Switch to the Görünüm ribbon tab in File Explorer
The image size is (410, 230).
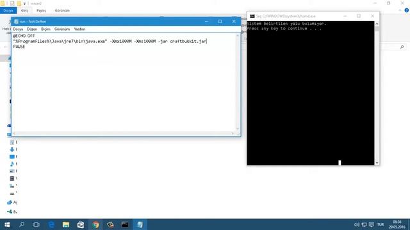tap(62, 10)
